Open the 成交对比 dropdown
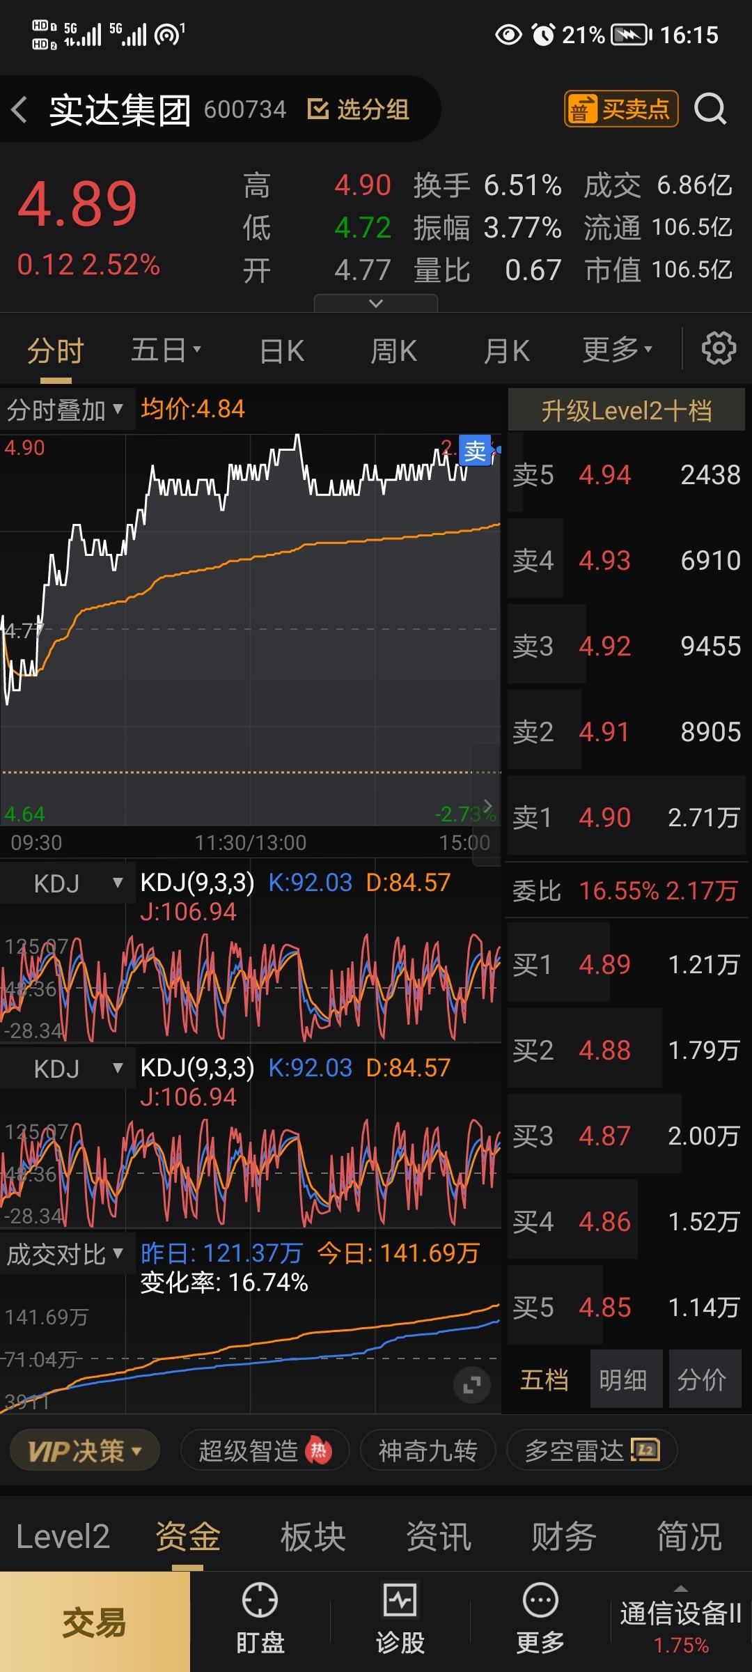This screenshot has height=1672, width=752. [68, 1255]
